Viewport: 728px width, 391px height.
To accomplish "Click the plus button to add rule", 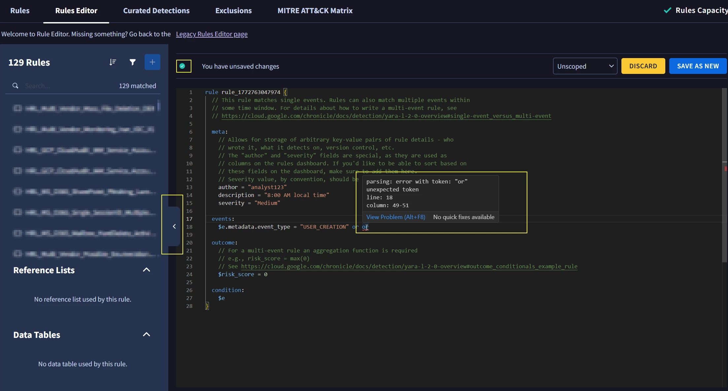I will 152,62.
